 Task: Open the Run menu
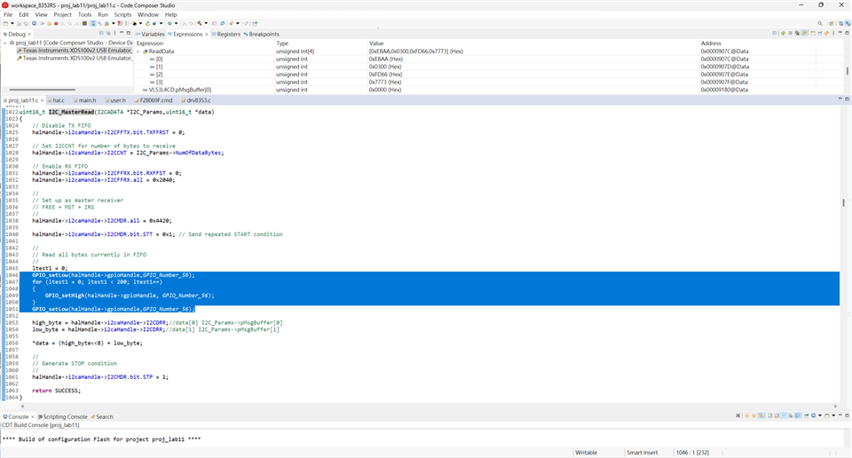tap(103, 15)
